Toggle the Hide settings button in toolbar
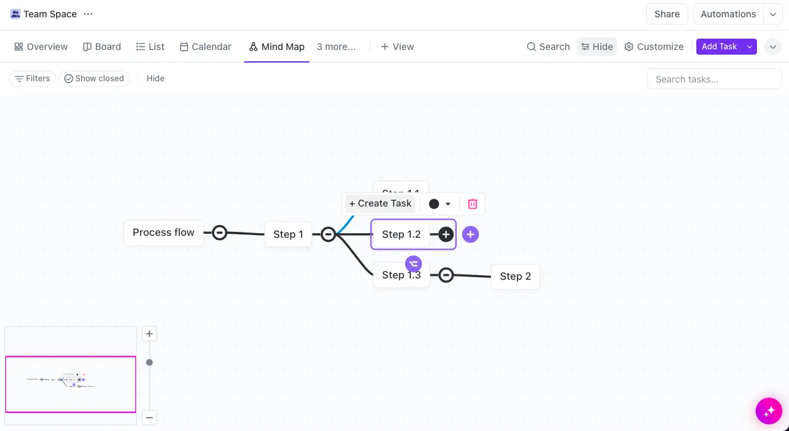789x431 pixels. [597, 47]
